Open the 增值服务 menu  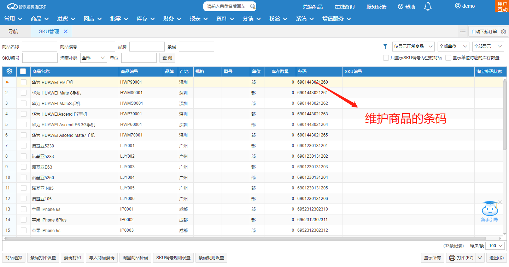point(337,19)
